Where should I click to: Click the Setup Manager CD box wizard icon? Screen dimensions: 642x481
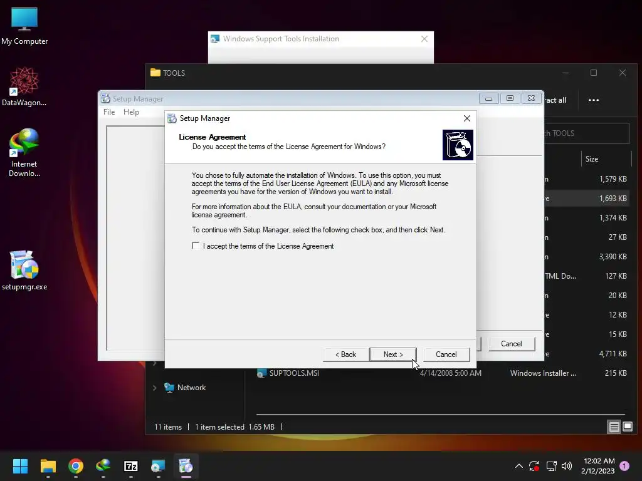click(x=458, y=145)
